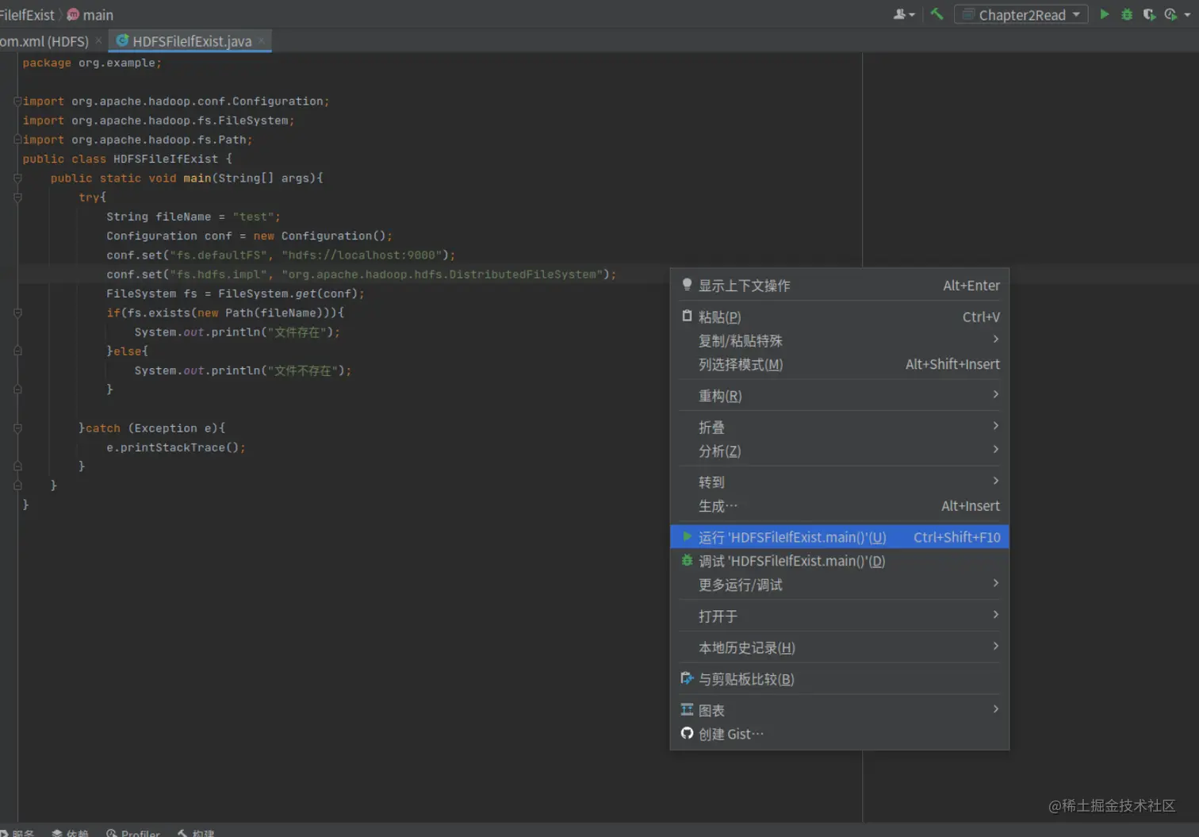
Task: Select 粘贴(P) in the context menu
Action: (x=840, y=317)
